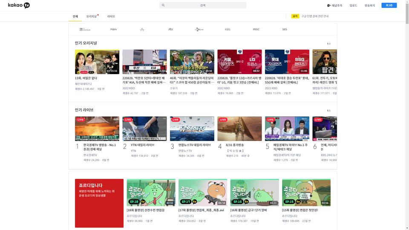This screenshot has height=230, width=409.
Task: Open the 죠르디 EP.16 thumbnail
Action: click(255, 193)
